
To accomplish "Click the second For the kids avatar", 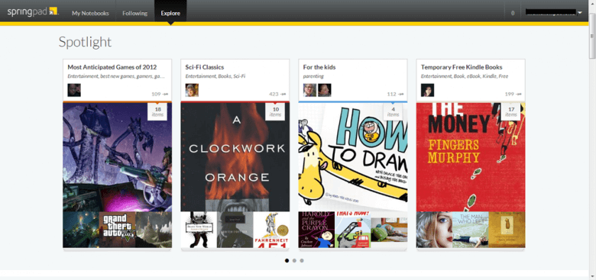I will pyautogui.click(x=325, y=90).
